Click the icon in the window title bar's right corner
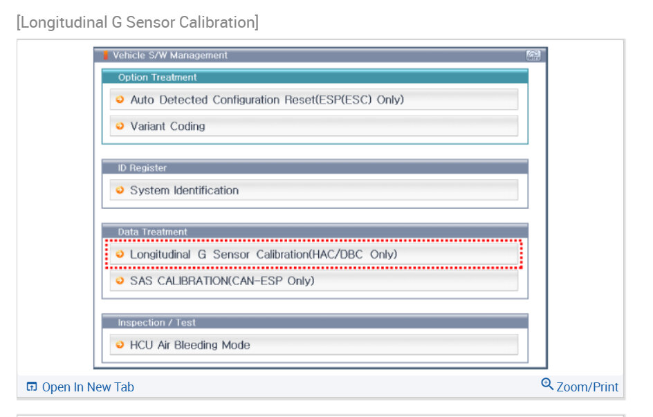This screenshot has width=653, height=417. pyautogui.click(x=533, y=56)
